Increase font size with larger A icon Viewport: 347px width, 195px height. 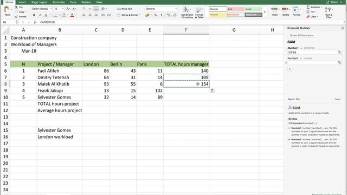tap(68, 9)
